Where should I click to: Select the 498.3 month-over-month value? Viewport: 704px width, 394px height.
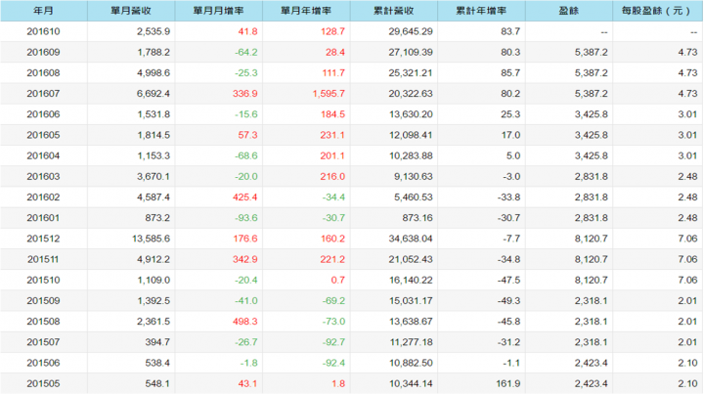[x=245, y=322]
